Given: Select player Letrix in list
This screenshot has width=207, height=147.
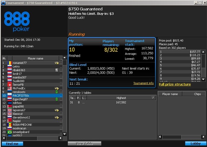Looking at the screenshot, I should click(x=32, y=66).
